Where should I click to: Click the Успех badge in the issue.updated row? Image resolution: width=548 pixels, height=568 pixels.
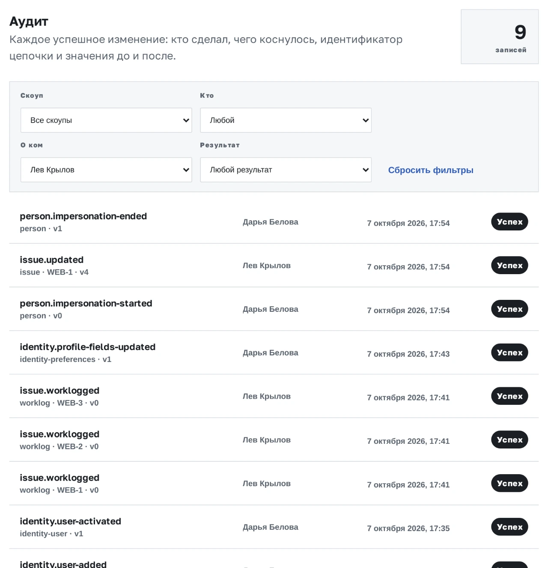509,266
